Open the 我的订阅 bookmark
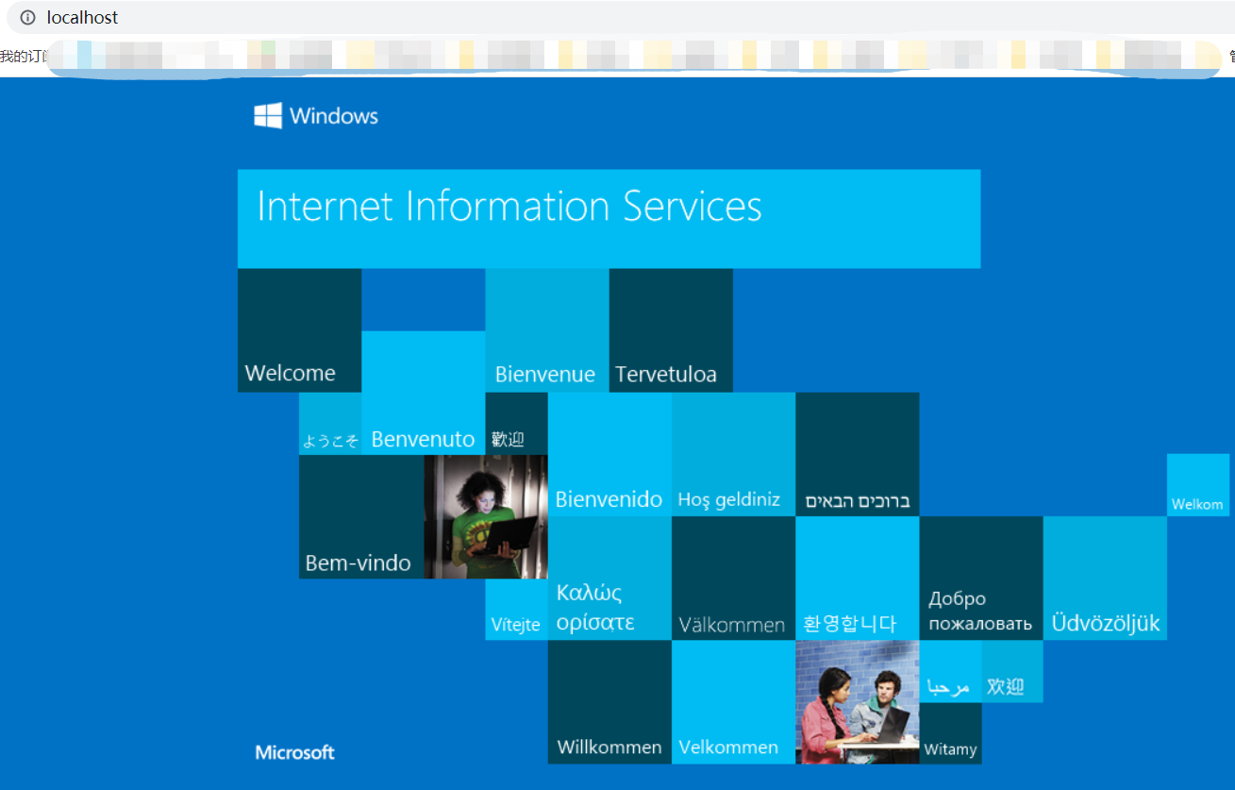This screenshot has height=790, width=1235. (23, 57)
